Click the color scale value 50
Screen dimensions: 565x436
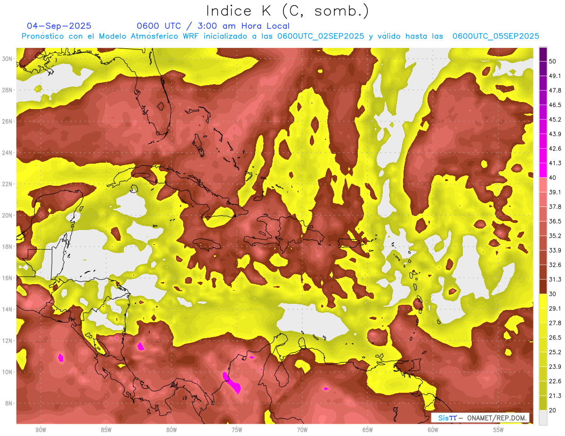(553, 61)
